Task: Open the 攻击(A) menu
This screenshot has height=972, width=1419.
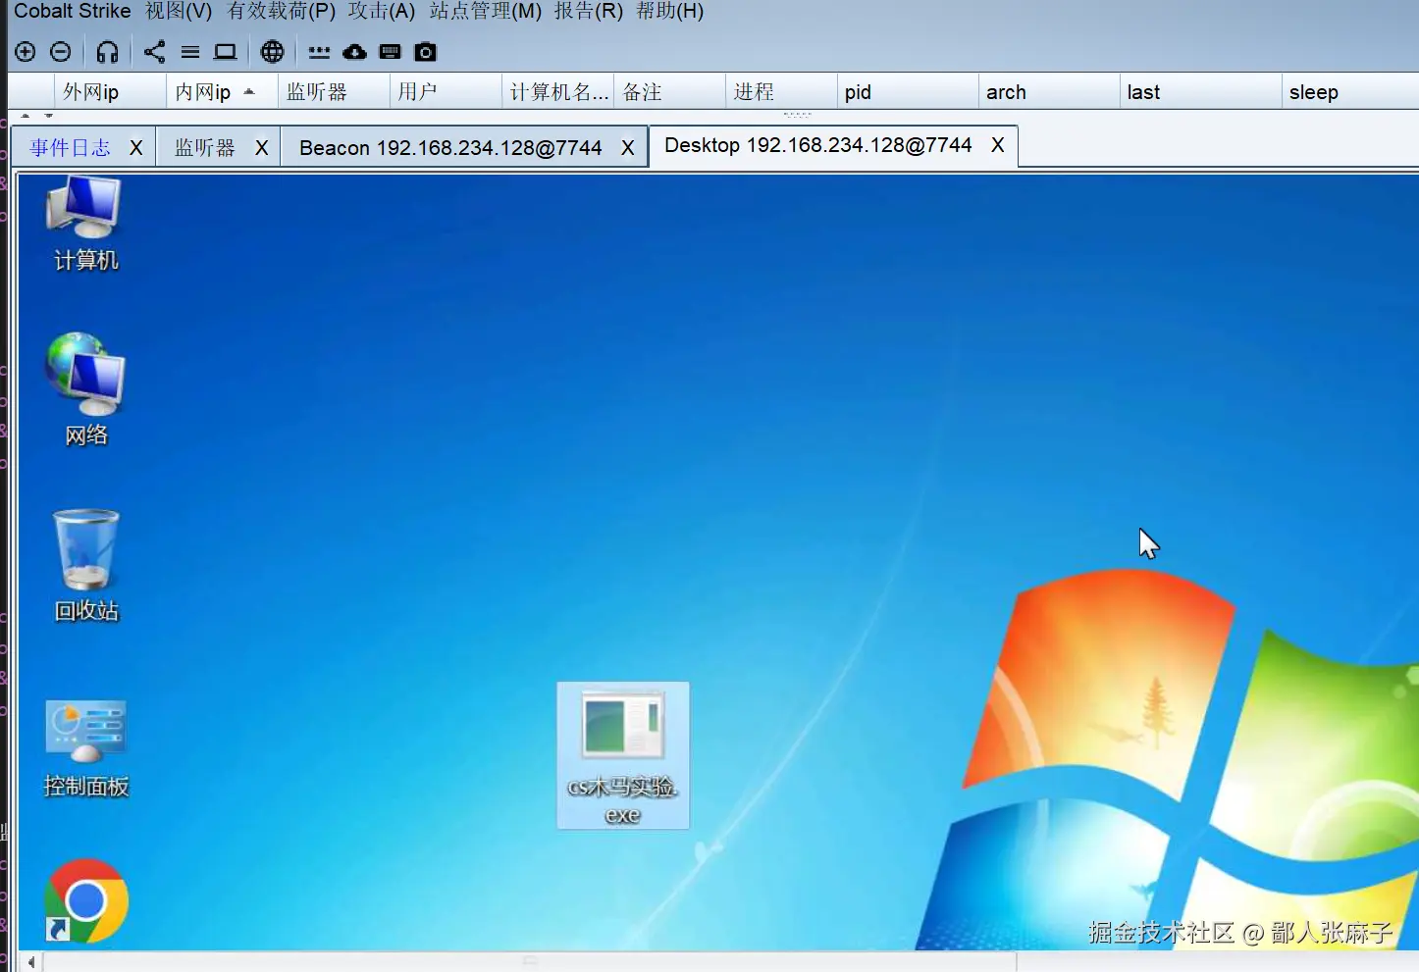Action: [382, 12]
